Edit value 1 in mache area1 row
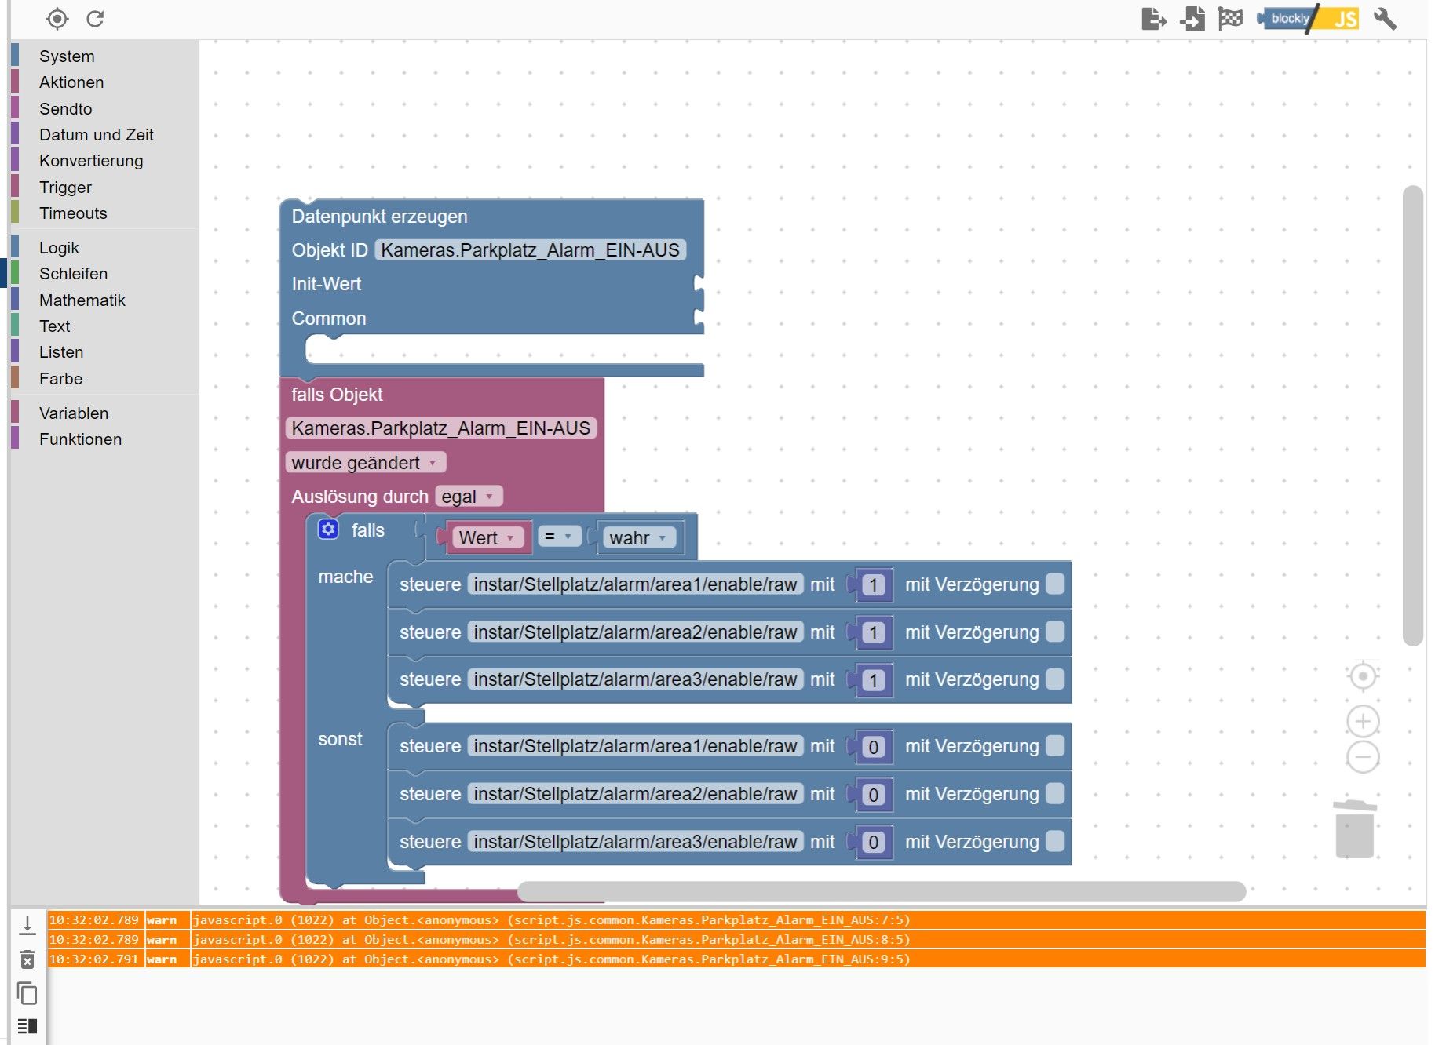Image resolution: width=1435 pixels, height=1045 pixels. [874, 585]
